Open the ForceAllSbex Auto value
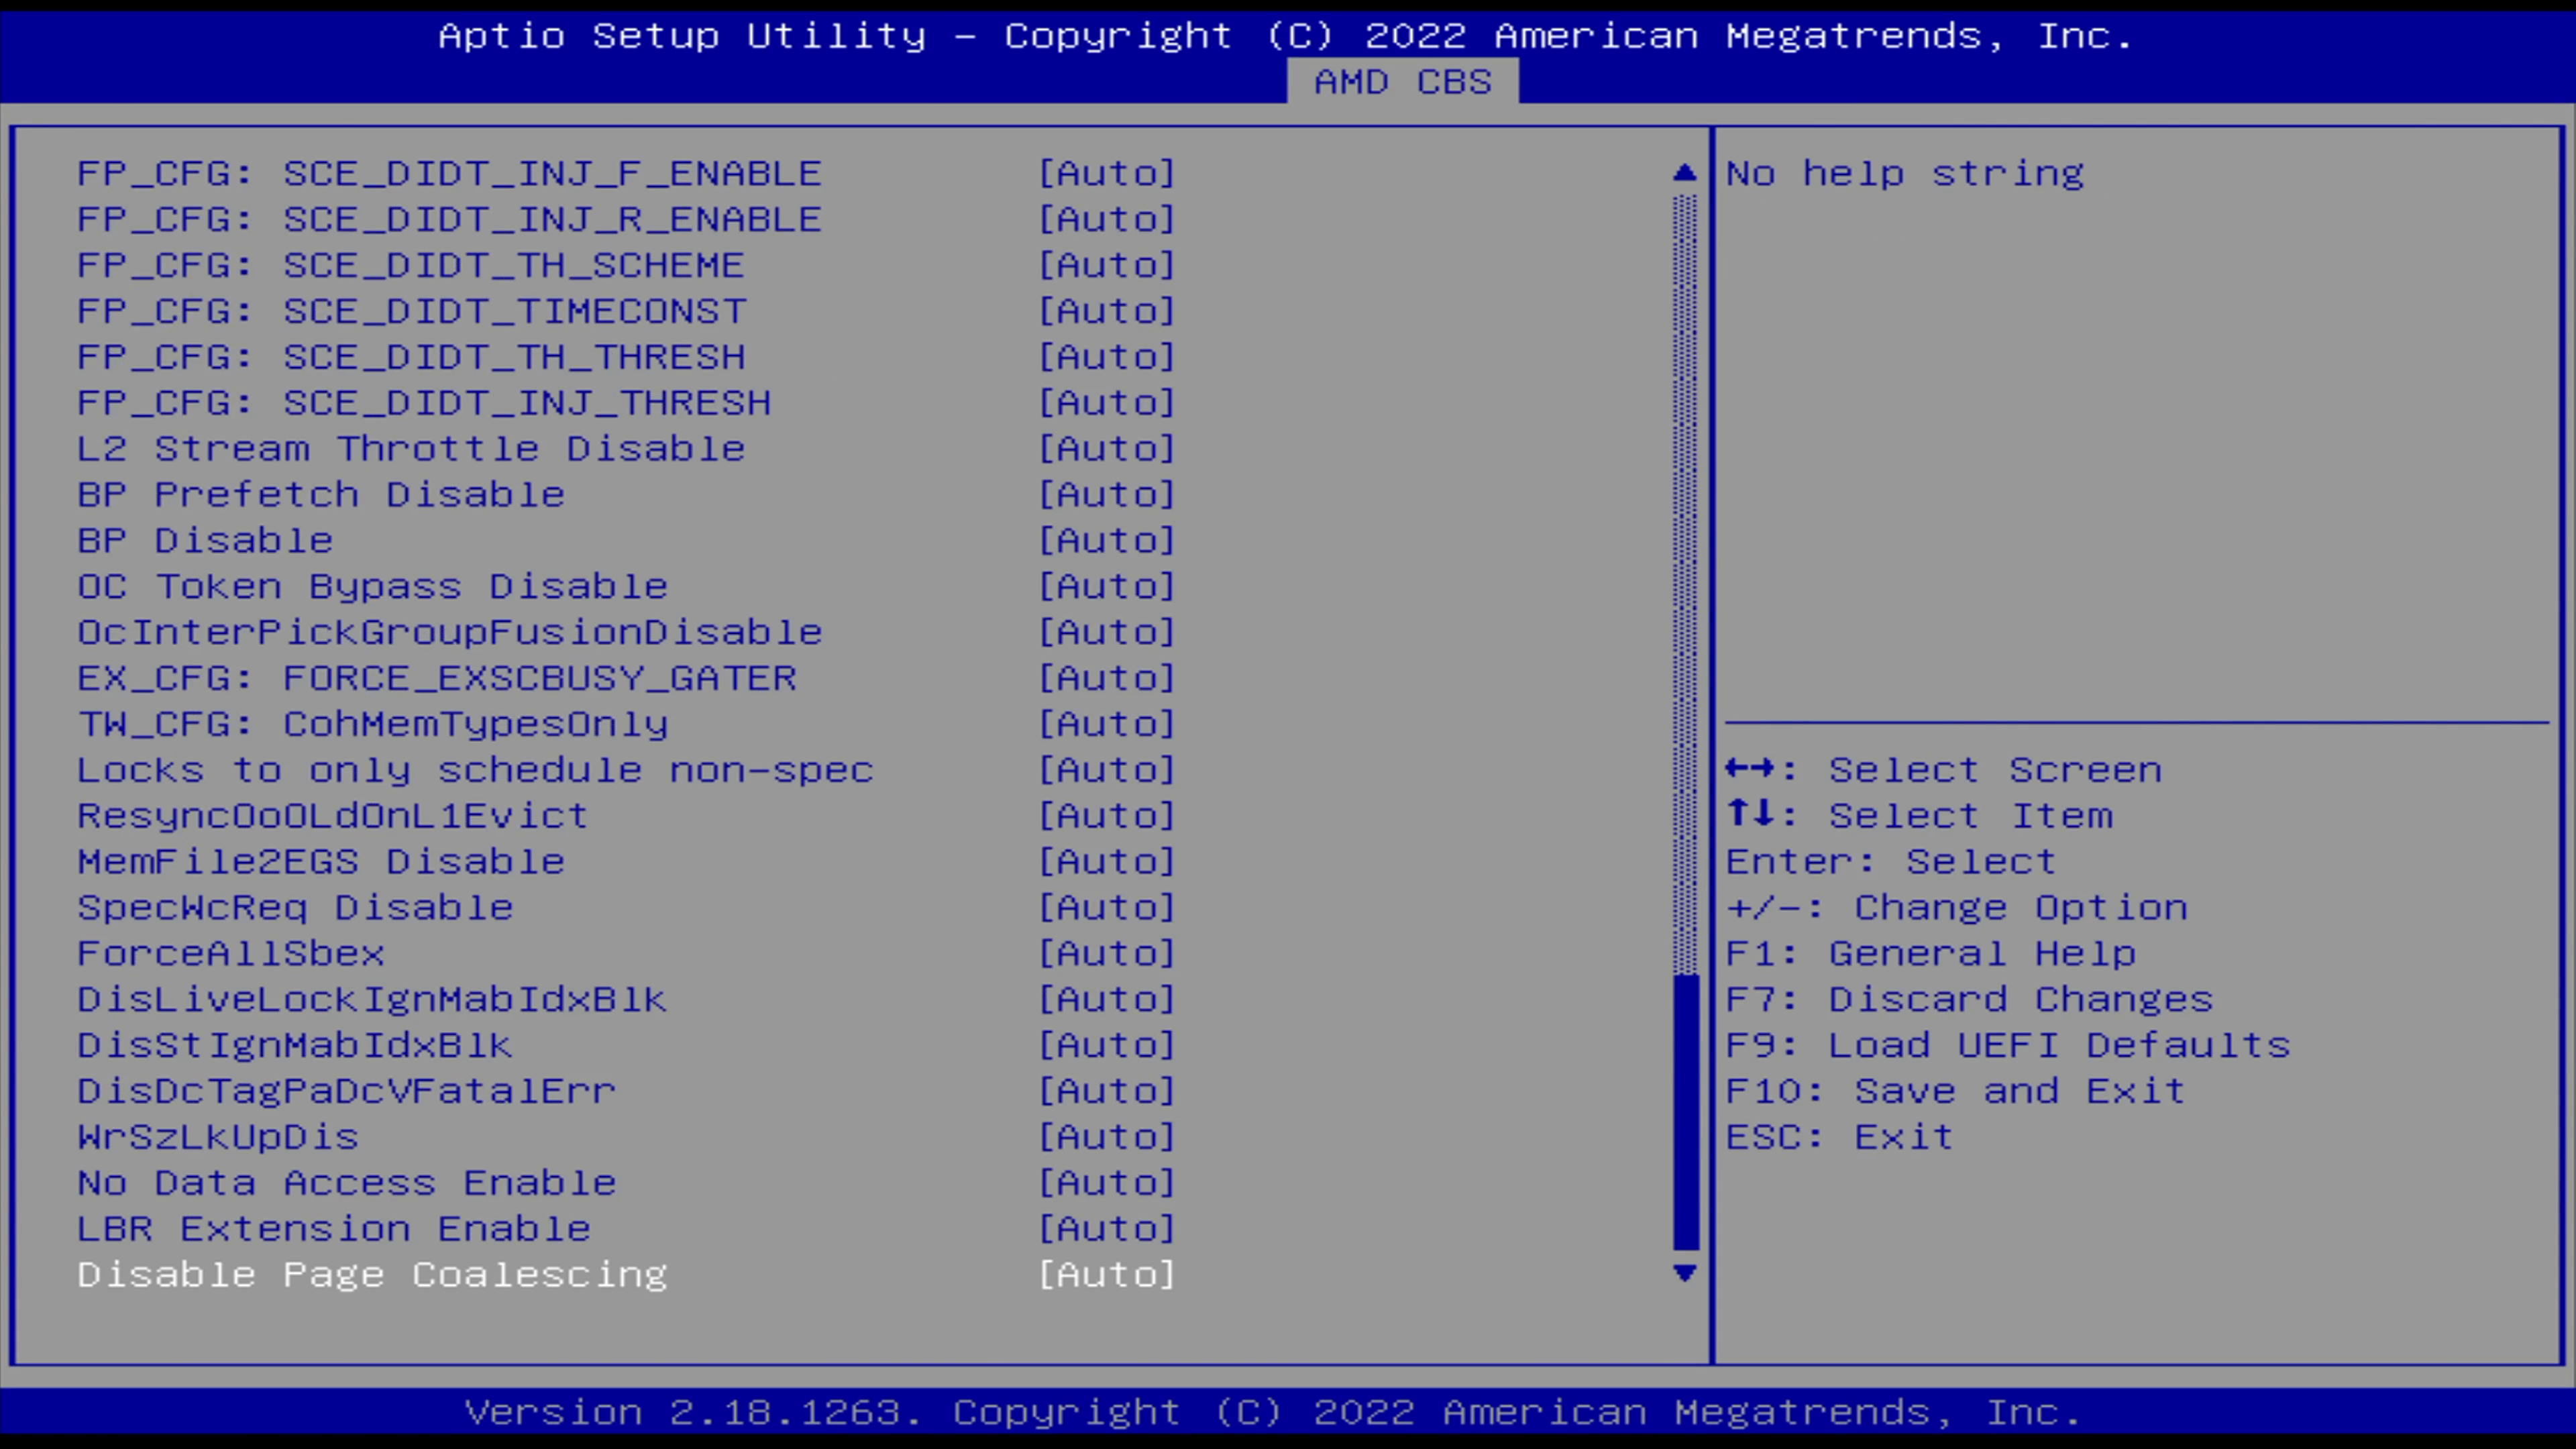The width and height of the screenshot is (2576, 1449). pyautogui.click(x=1107, y=953)
